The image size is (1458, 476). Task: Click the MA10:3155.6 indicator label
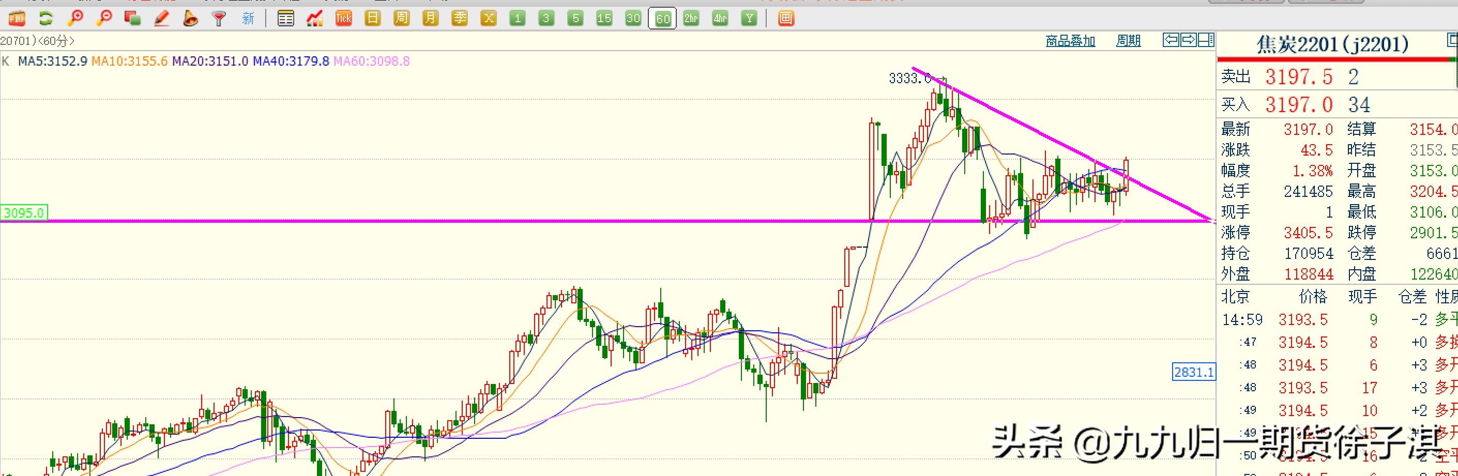[x=130, y=61]
